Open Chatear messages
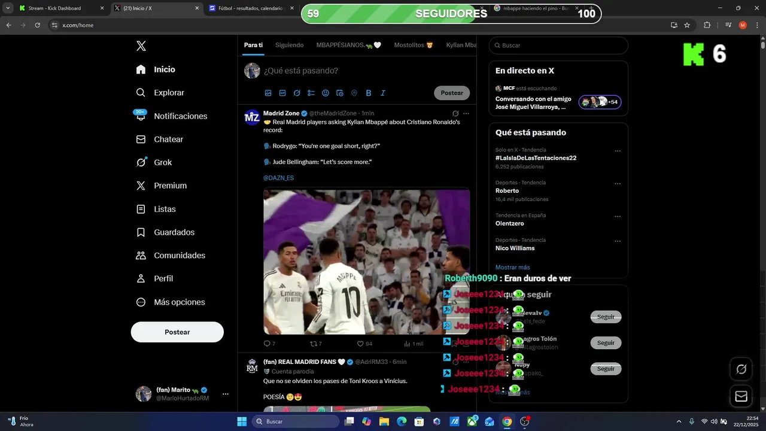 (159, 139)
